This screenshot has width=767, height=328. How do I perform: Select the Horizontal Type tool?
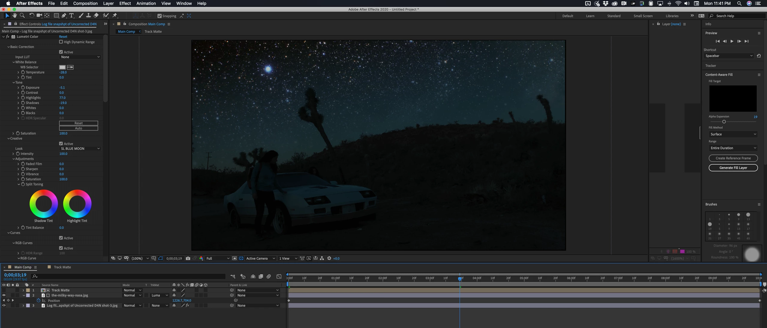(x=71, y=16)
